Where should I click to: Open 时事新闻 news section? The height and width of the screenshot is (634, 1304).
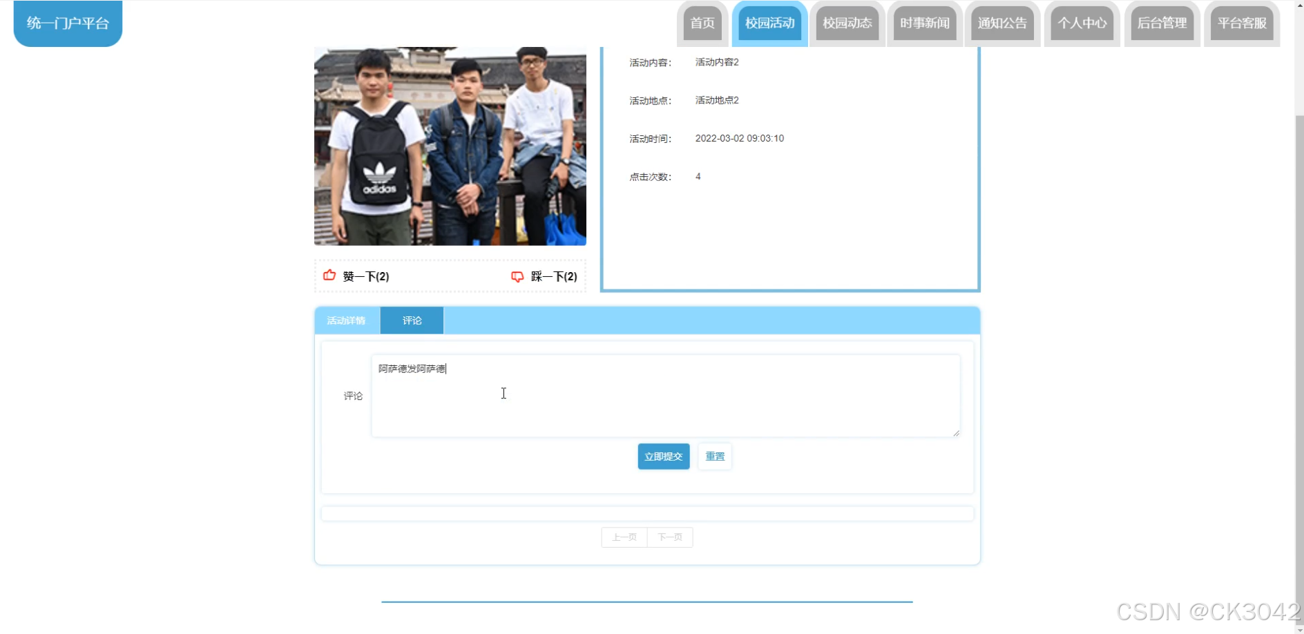coord(925,23)
